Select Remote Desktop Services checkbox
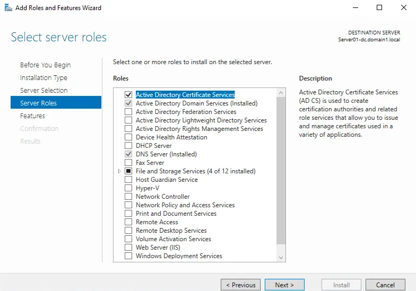 click(x=128, y=231)
